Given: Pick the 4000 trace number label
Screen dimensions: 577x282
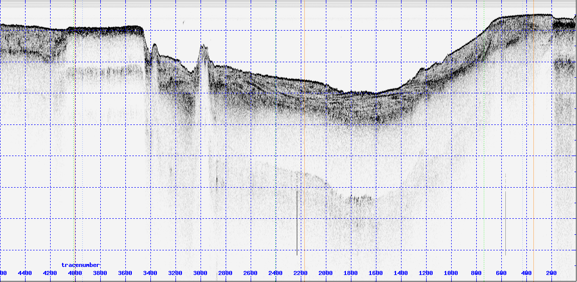Looking at the screenshot, I should (75, 273).
